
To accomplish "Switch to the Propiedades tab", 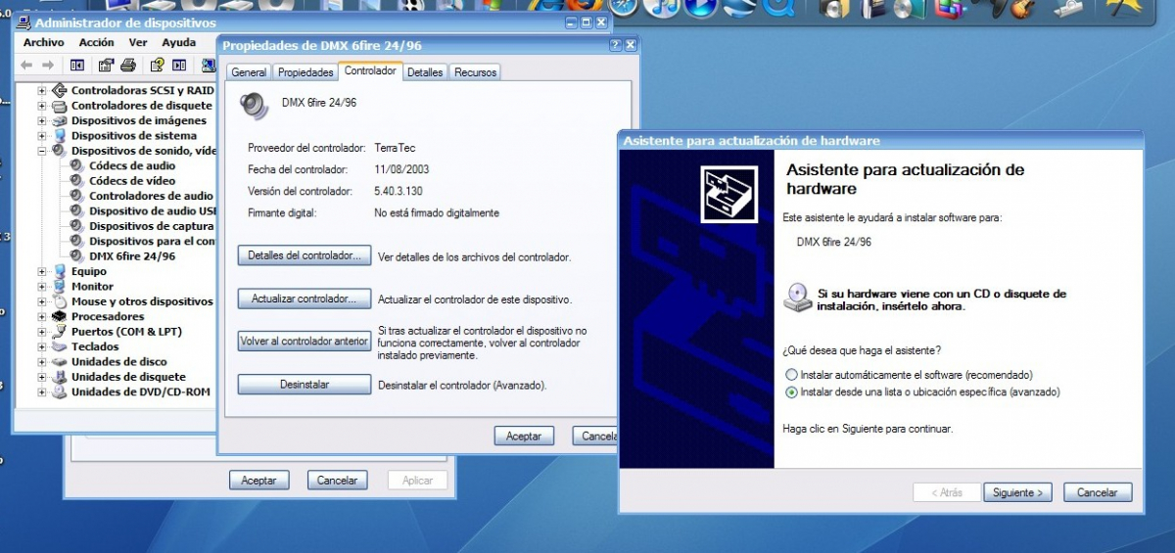I will tap(305, 72).
